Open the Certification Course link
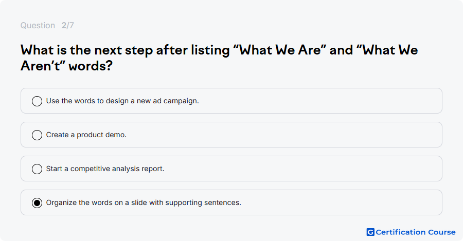Image resolution: width=463 pixels, height=241 pixels. pyautogui.click(x=411, y=232)
